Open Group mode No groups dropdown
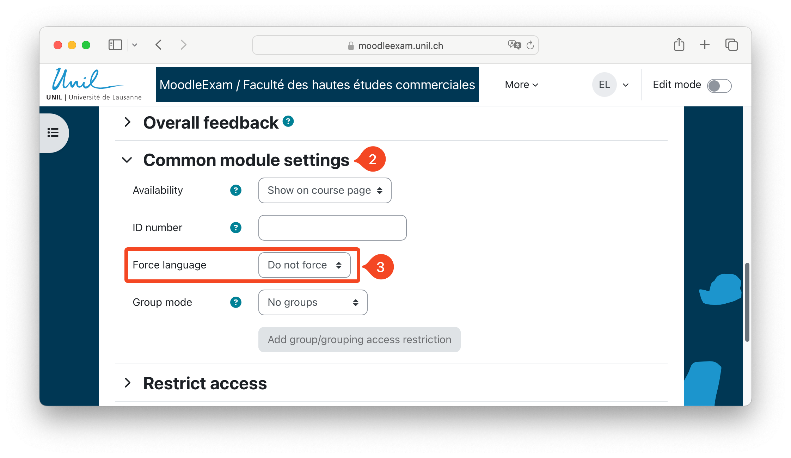 313,302
